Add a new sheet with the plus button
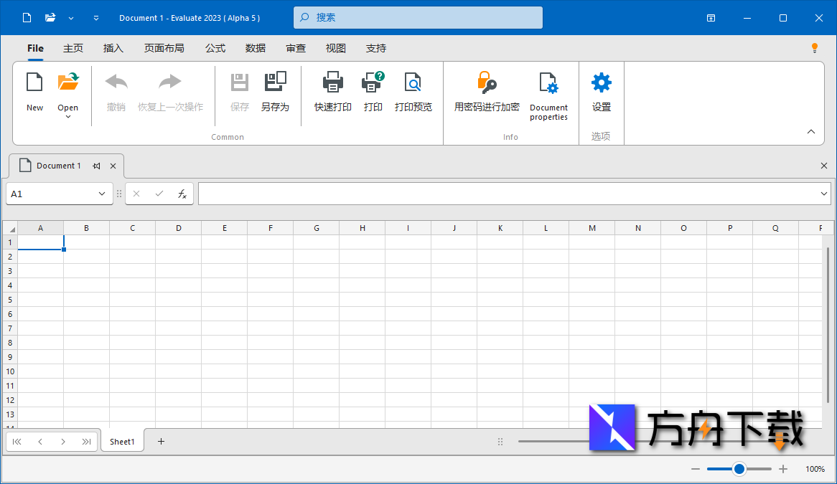This screenshot has width=837, height=484. pyautogui.click(x=161, y=441)
